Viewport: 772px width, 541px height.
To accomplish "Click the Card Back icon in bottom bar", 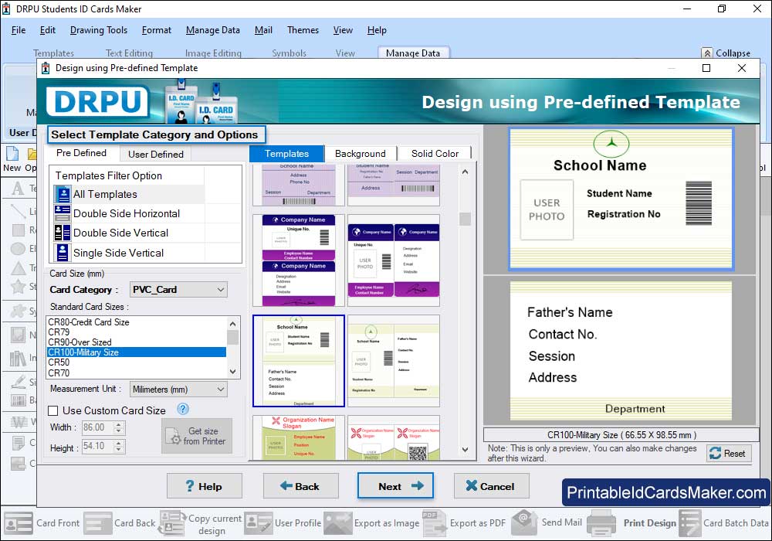I will [x=97, y=523].
